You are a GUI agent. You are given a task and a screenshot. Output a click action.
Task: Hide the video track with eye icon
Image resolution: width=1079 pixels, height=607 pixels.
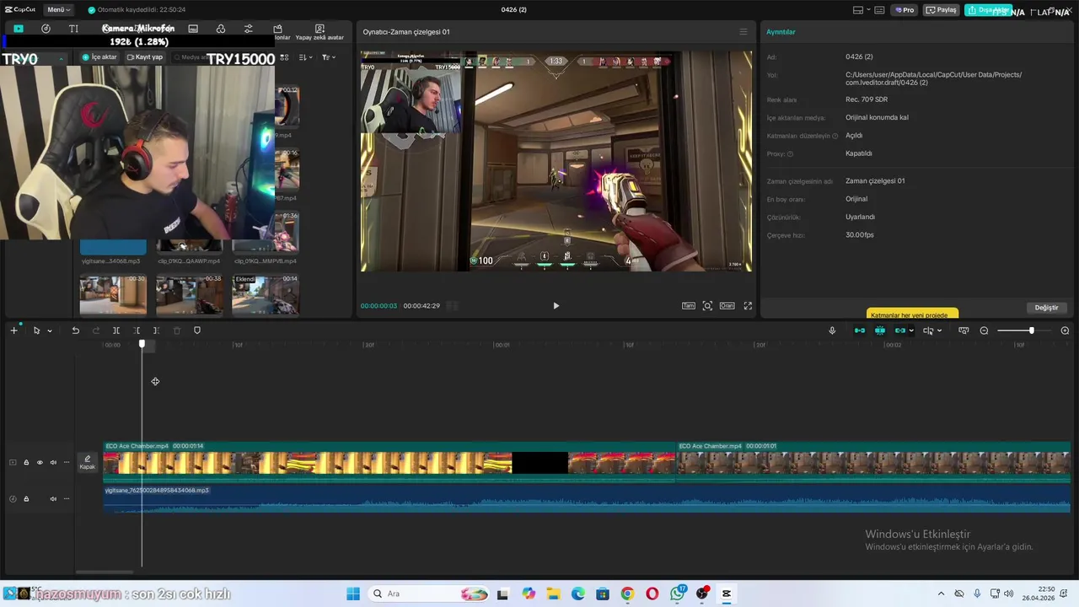(x=40, y=462)
